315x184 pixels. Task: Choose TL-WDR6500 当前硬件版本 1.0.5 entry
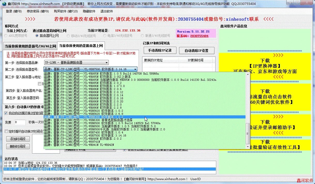click(x=145, y=126)
